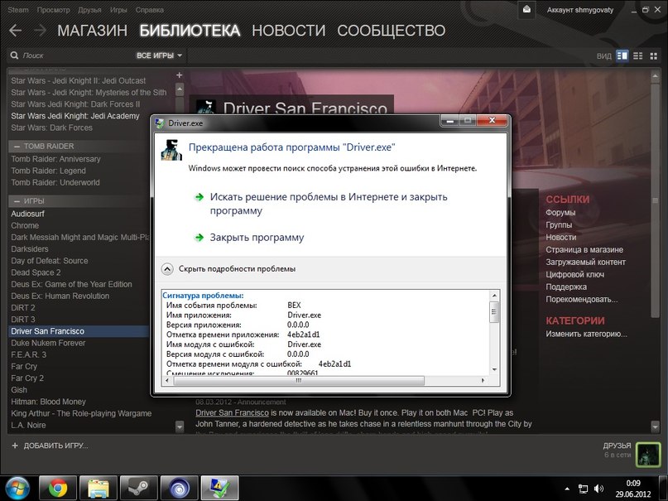The height and width of the screenshot is (501, 668).
Task: Open the Друзья menu
Action: [x=89, y=10]
